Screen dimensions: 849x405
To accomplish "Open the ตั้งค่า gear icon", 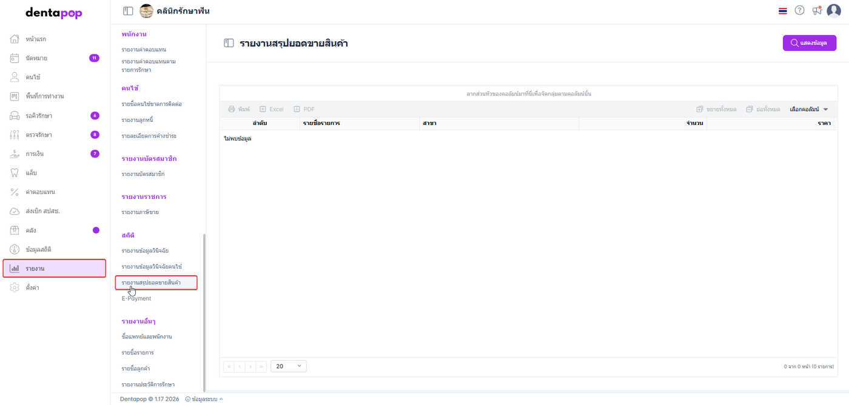I will click(x=15, y=287).
